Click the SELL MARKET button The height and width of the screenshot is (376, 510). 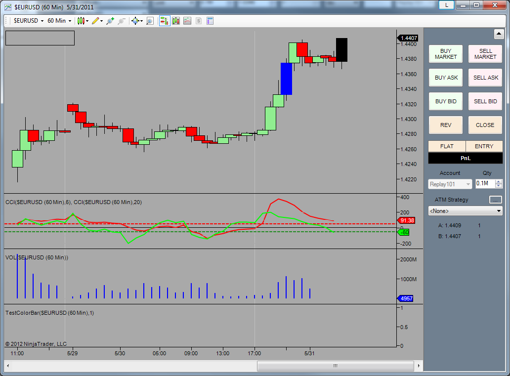coord(485,54)
